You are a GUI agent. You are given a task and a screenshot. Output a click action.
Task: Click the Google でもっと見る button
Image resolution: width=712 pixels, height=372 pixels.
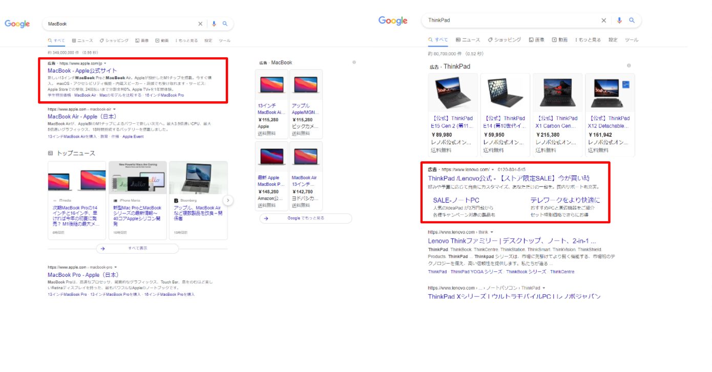coord(306,218)
